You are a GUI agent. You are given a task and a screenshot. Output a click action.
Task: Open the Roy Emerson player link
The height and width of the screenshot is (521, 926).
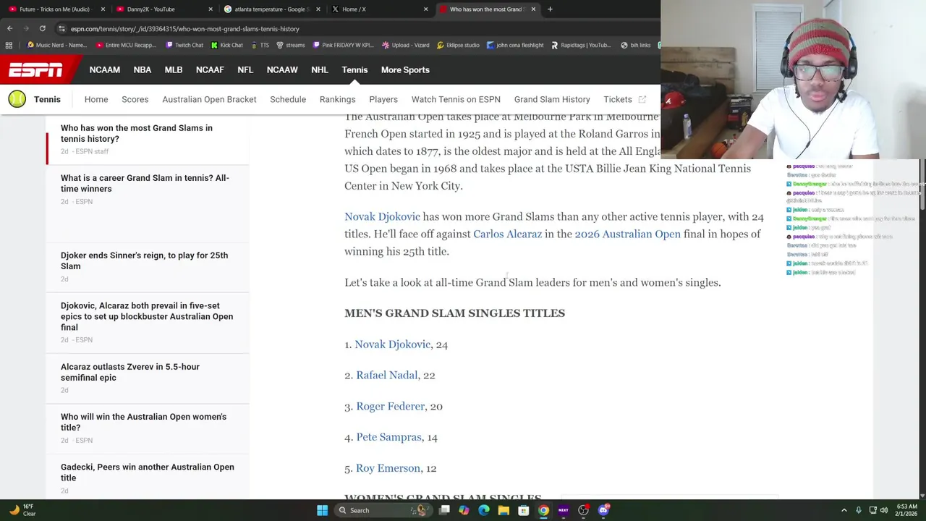pyautogui.click(x=388, y=468)
